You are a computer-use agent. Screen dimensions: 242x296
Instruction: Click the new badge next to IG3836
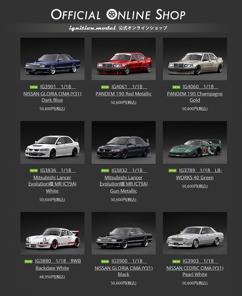click(x=34, y=171)
